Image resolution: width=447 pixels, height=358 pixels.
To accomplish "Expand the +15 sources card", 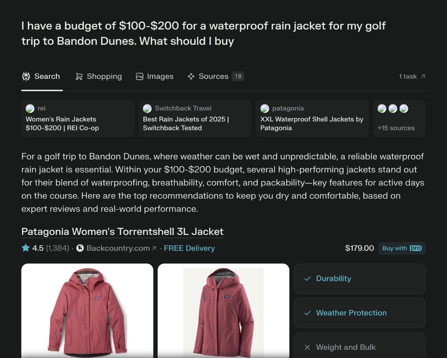I will 399,118.
